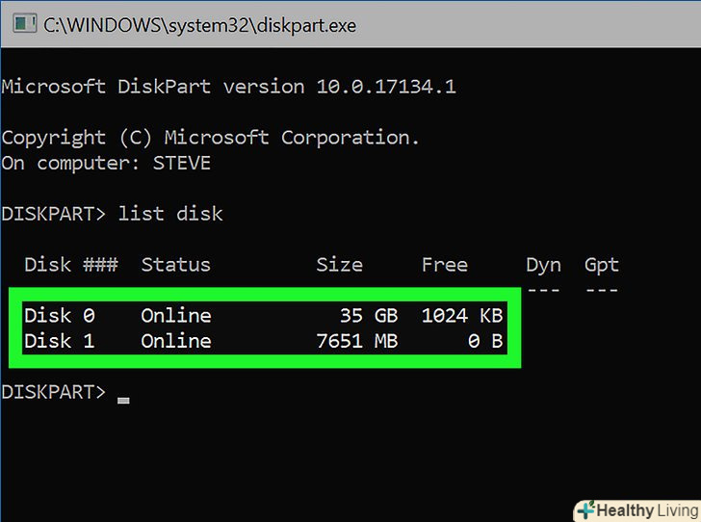Click the 'Gpt' column header
701x522 pixels.
(601, 265)
